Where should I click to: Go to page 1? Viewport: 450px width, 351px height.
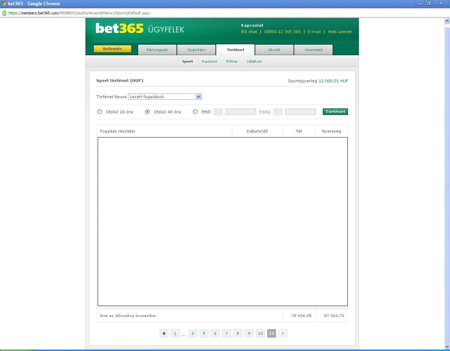[175, 333]
